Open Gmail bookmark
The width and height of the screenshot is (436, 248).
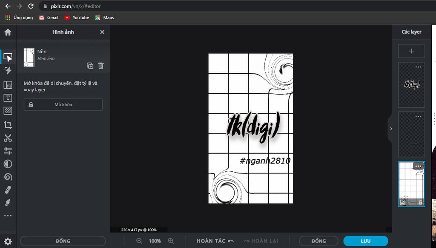click(49, 17)
